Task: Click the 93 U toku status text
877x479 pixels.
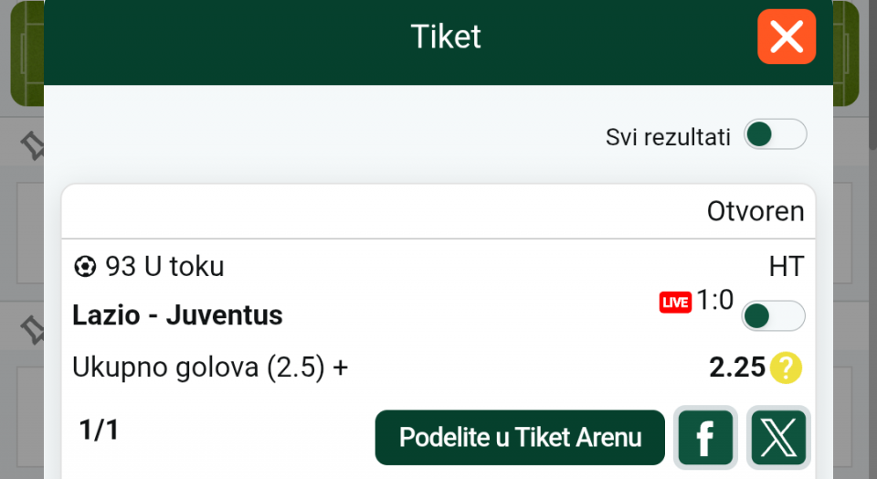Action: pyautogui.click(x=164, y=267)
